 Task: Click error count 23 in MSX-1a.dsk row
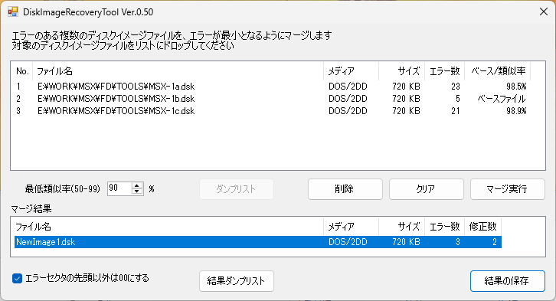(456, 87)
